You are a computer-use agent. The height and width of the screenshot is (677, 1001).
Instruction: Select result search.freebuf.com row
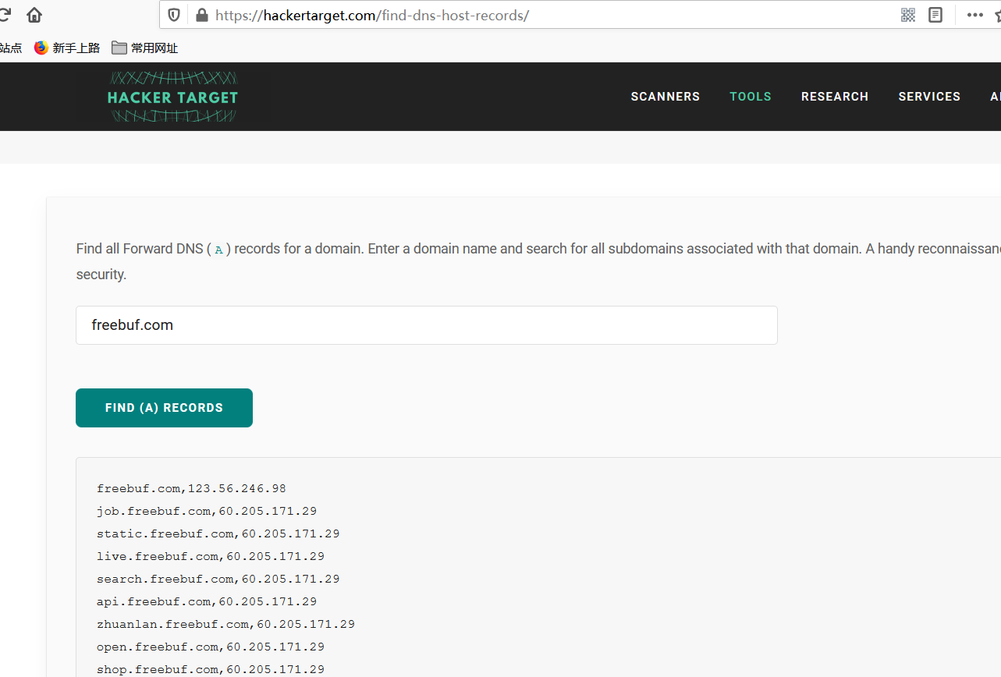218,580
